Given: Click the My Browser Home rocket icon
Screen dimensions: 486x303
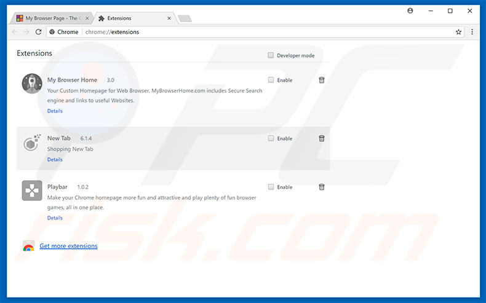Looking at the screenshot, I should [32, 84].
